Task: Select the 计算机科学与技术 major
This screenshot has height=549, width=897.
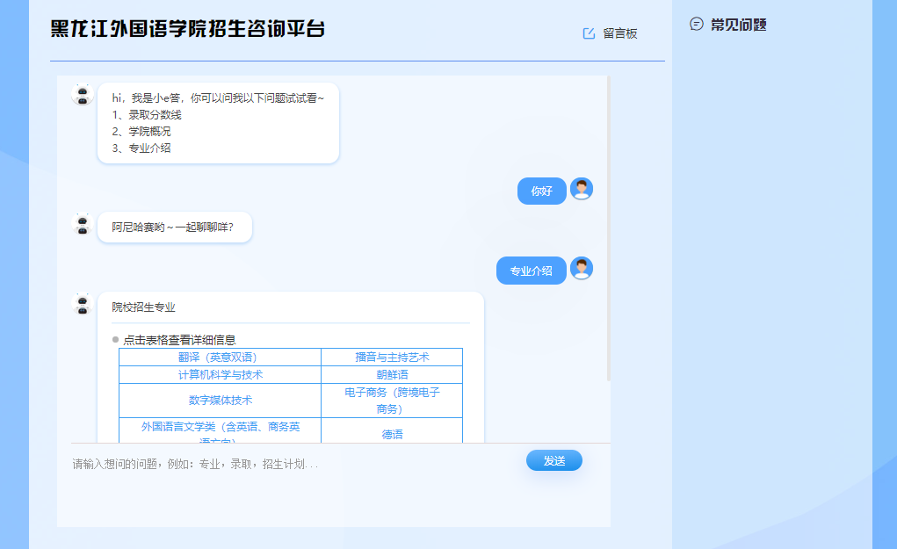Action: point(220,374)
